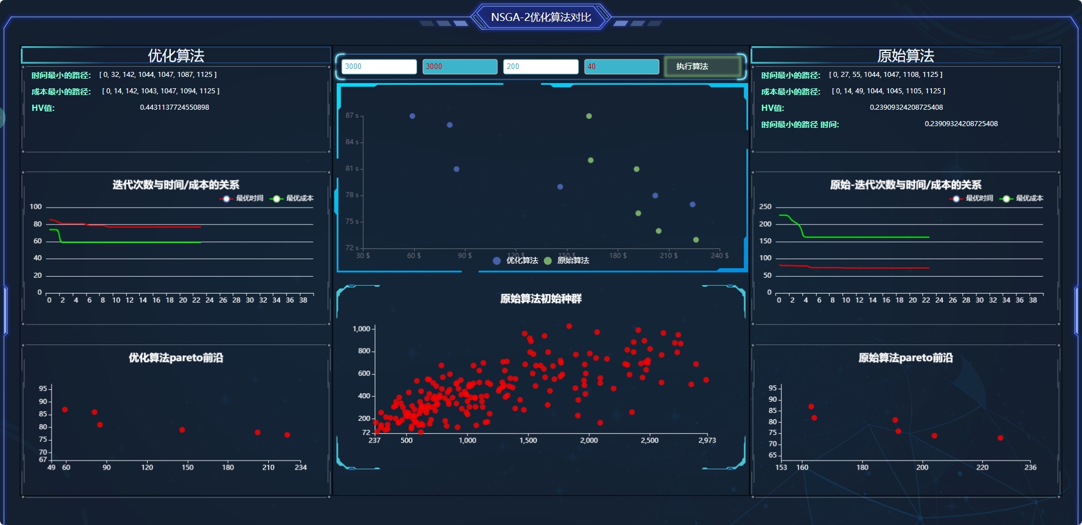
Task: Toggle 最优时间 legend in the 迭代次数与时间/成本的关系 chart
Action: (242, 199)
